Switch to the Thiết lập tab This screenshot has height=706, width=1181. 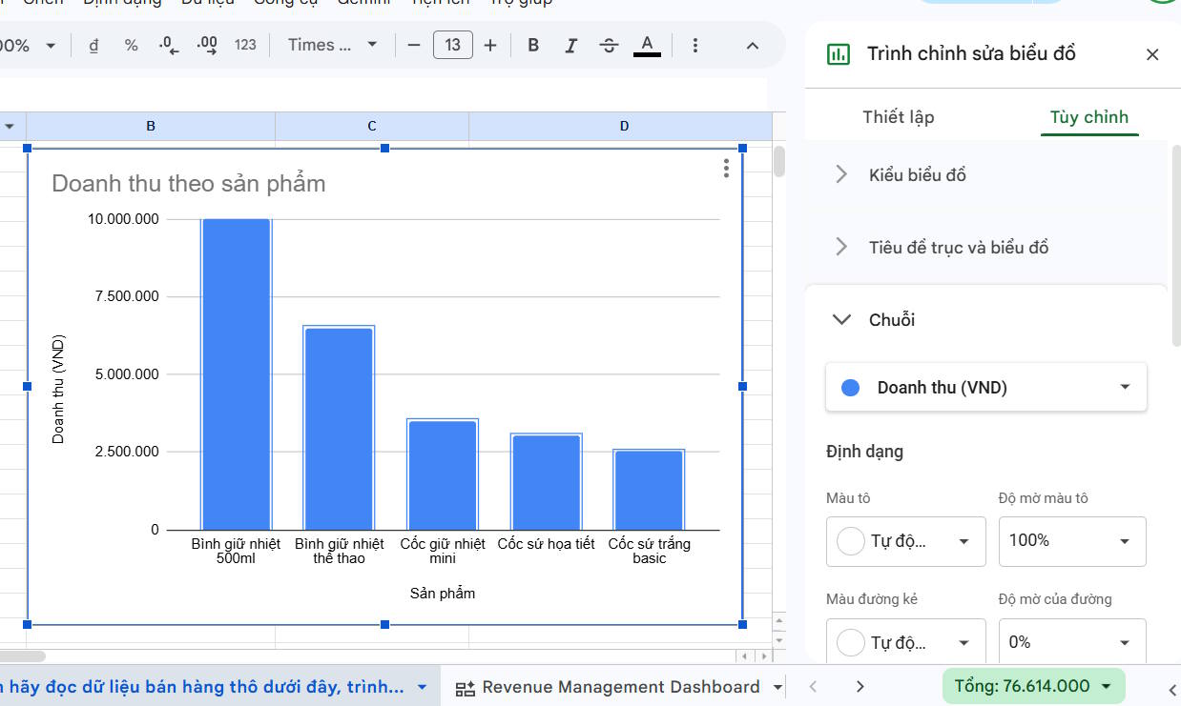(x=899, y=117)
